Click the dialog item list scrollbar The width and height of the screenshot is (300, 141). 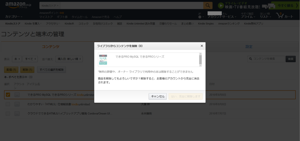pos(200,60)
